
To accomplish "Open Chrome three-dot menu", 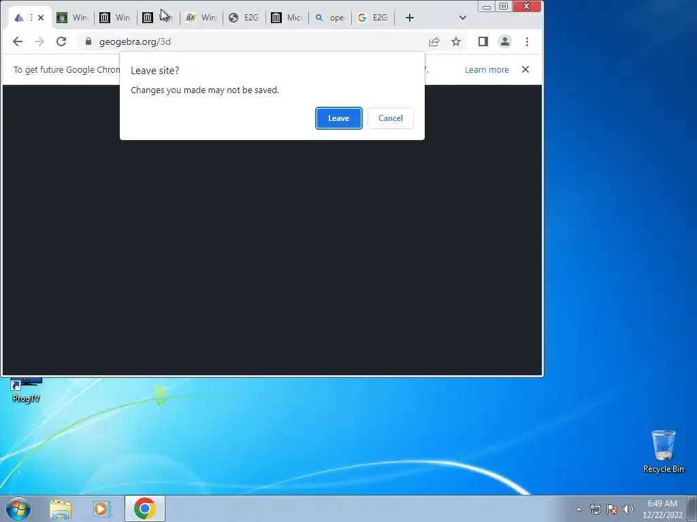I will 528,41.
